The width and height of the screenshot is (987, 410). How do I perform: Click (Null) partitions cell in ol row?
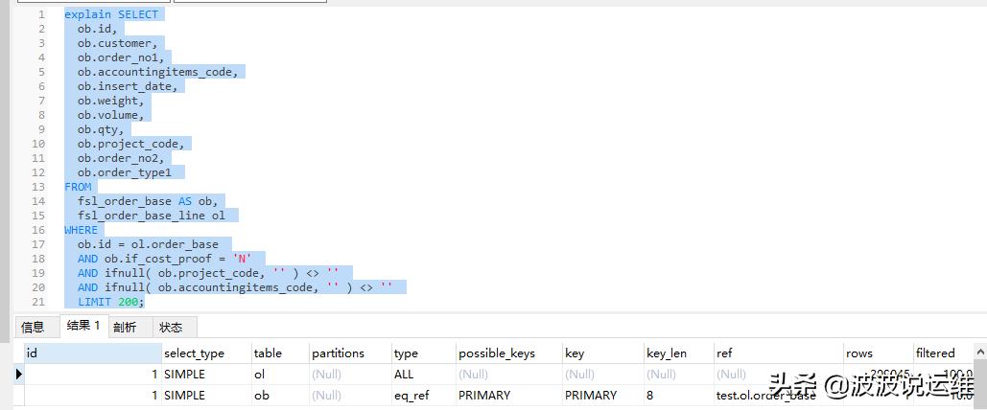tap(350, 375)
